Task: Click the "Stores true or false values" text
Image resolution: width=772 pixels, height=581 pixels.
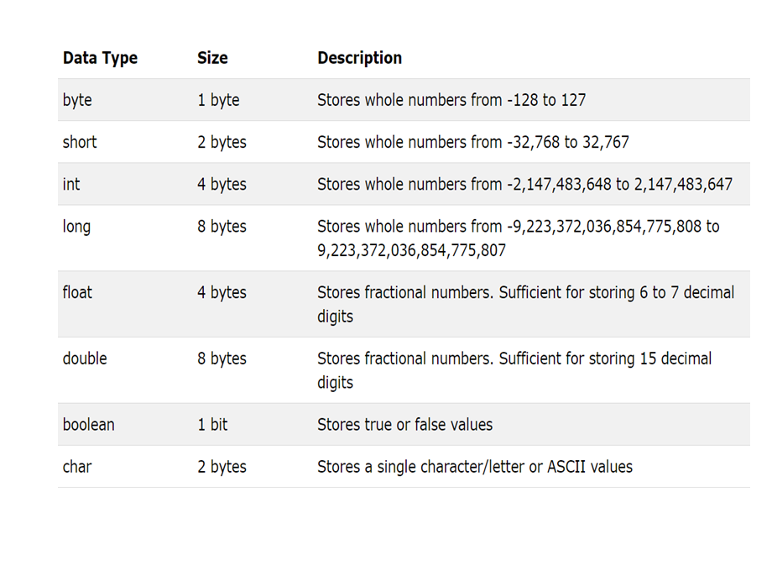Action: coord(404,425)
